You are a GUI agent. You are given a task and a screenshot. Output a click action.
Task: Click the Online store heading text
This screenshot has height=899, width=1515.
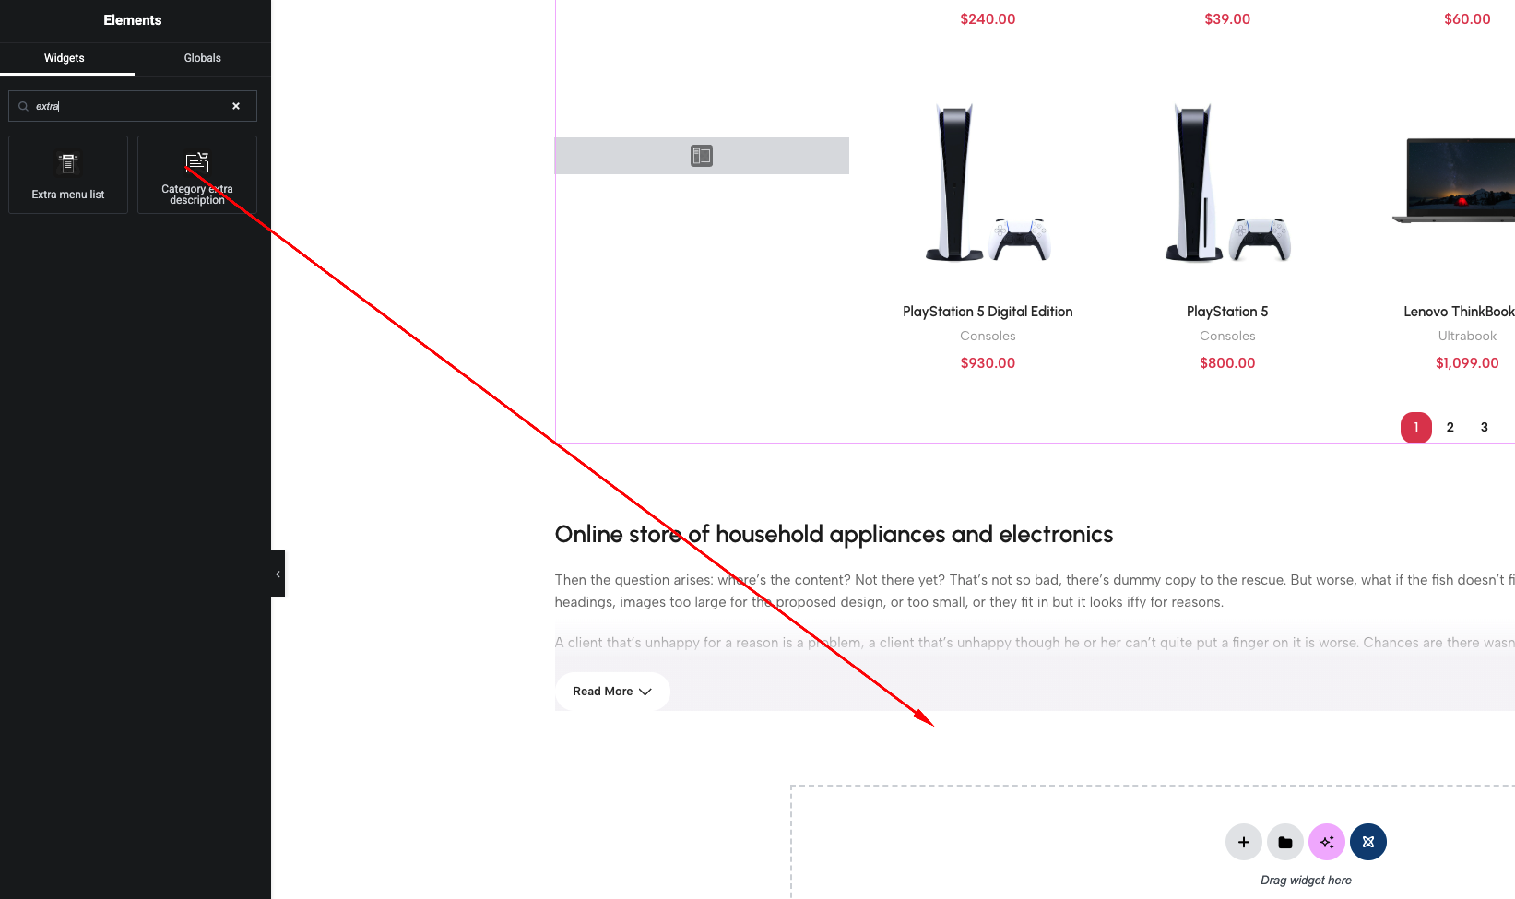tap(834, 535)
